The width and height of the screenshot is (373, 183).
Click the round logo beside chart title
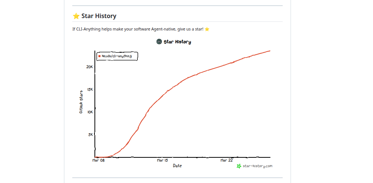click(159, 42)
